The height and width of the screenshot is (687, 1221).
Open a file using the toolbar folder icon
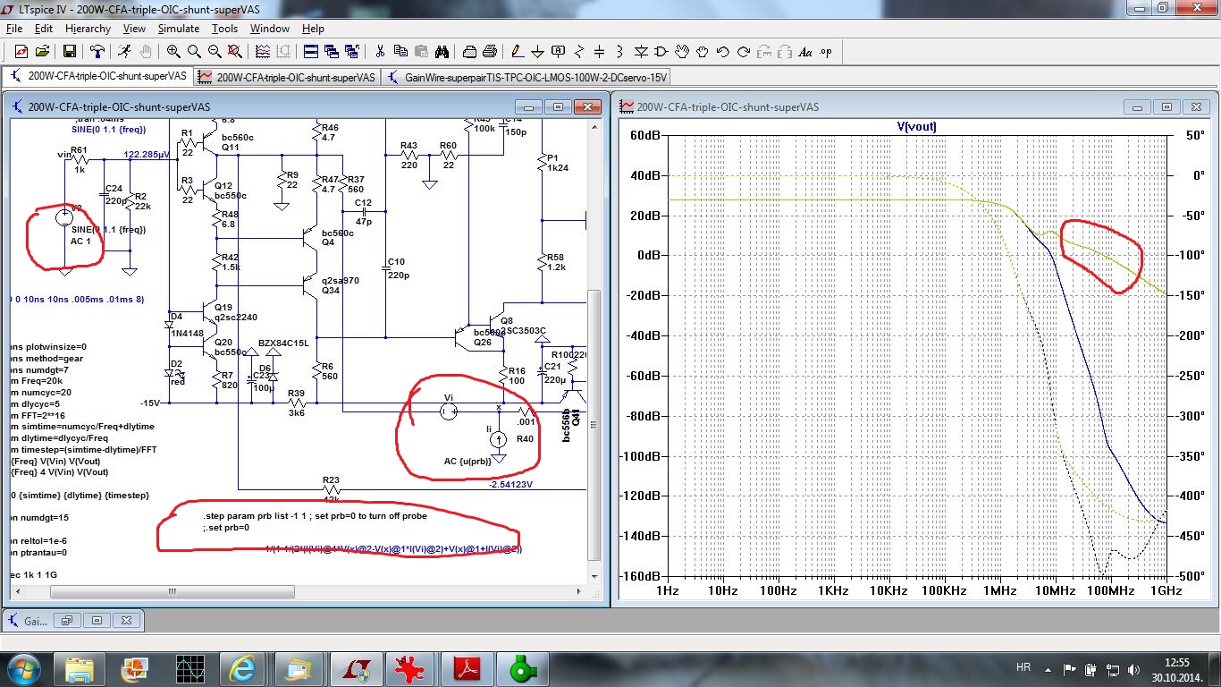tap(42, 51)
